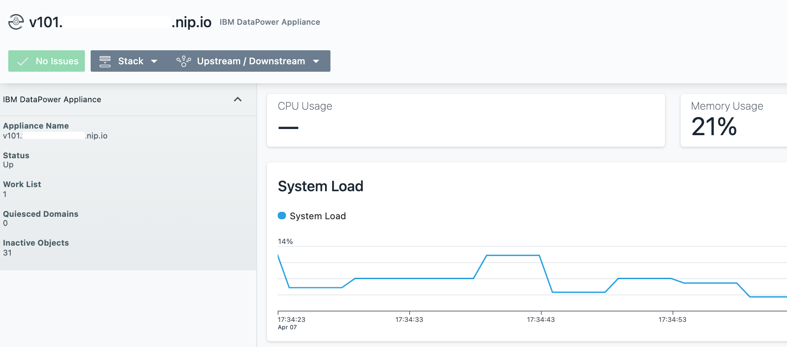Select the IBM DataPower Appliance panel heading

52,99
